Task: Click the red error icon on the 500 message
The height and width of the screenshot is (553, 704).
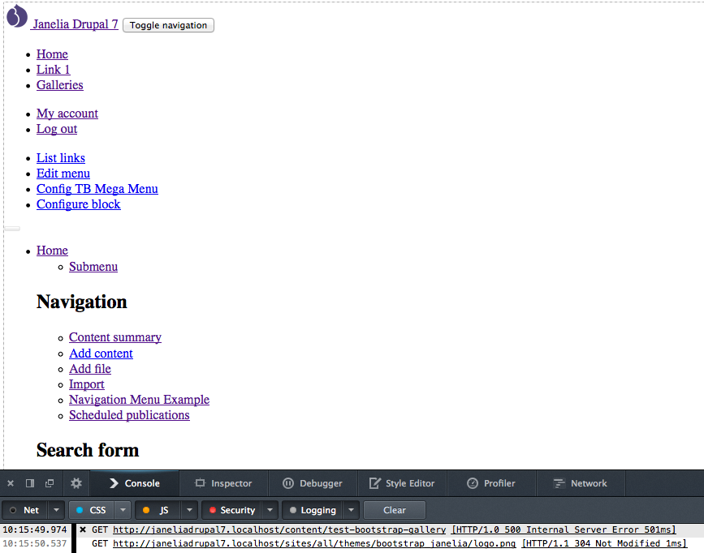Action: 82,529
